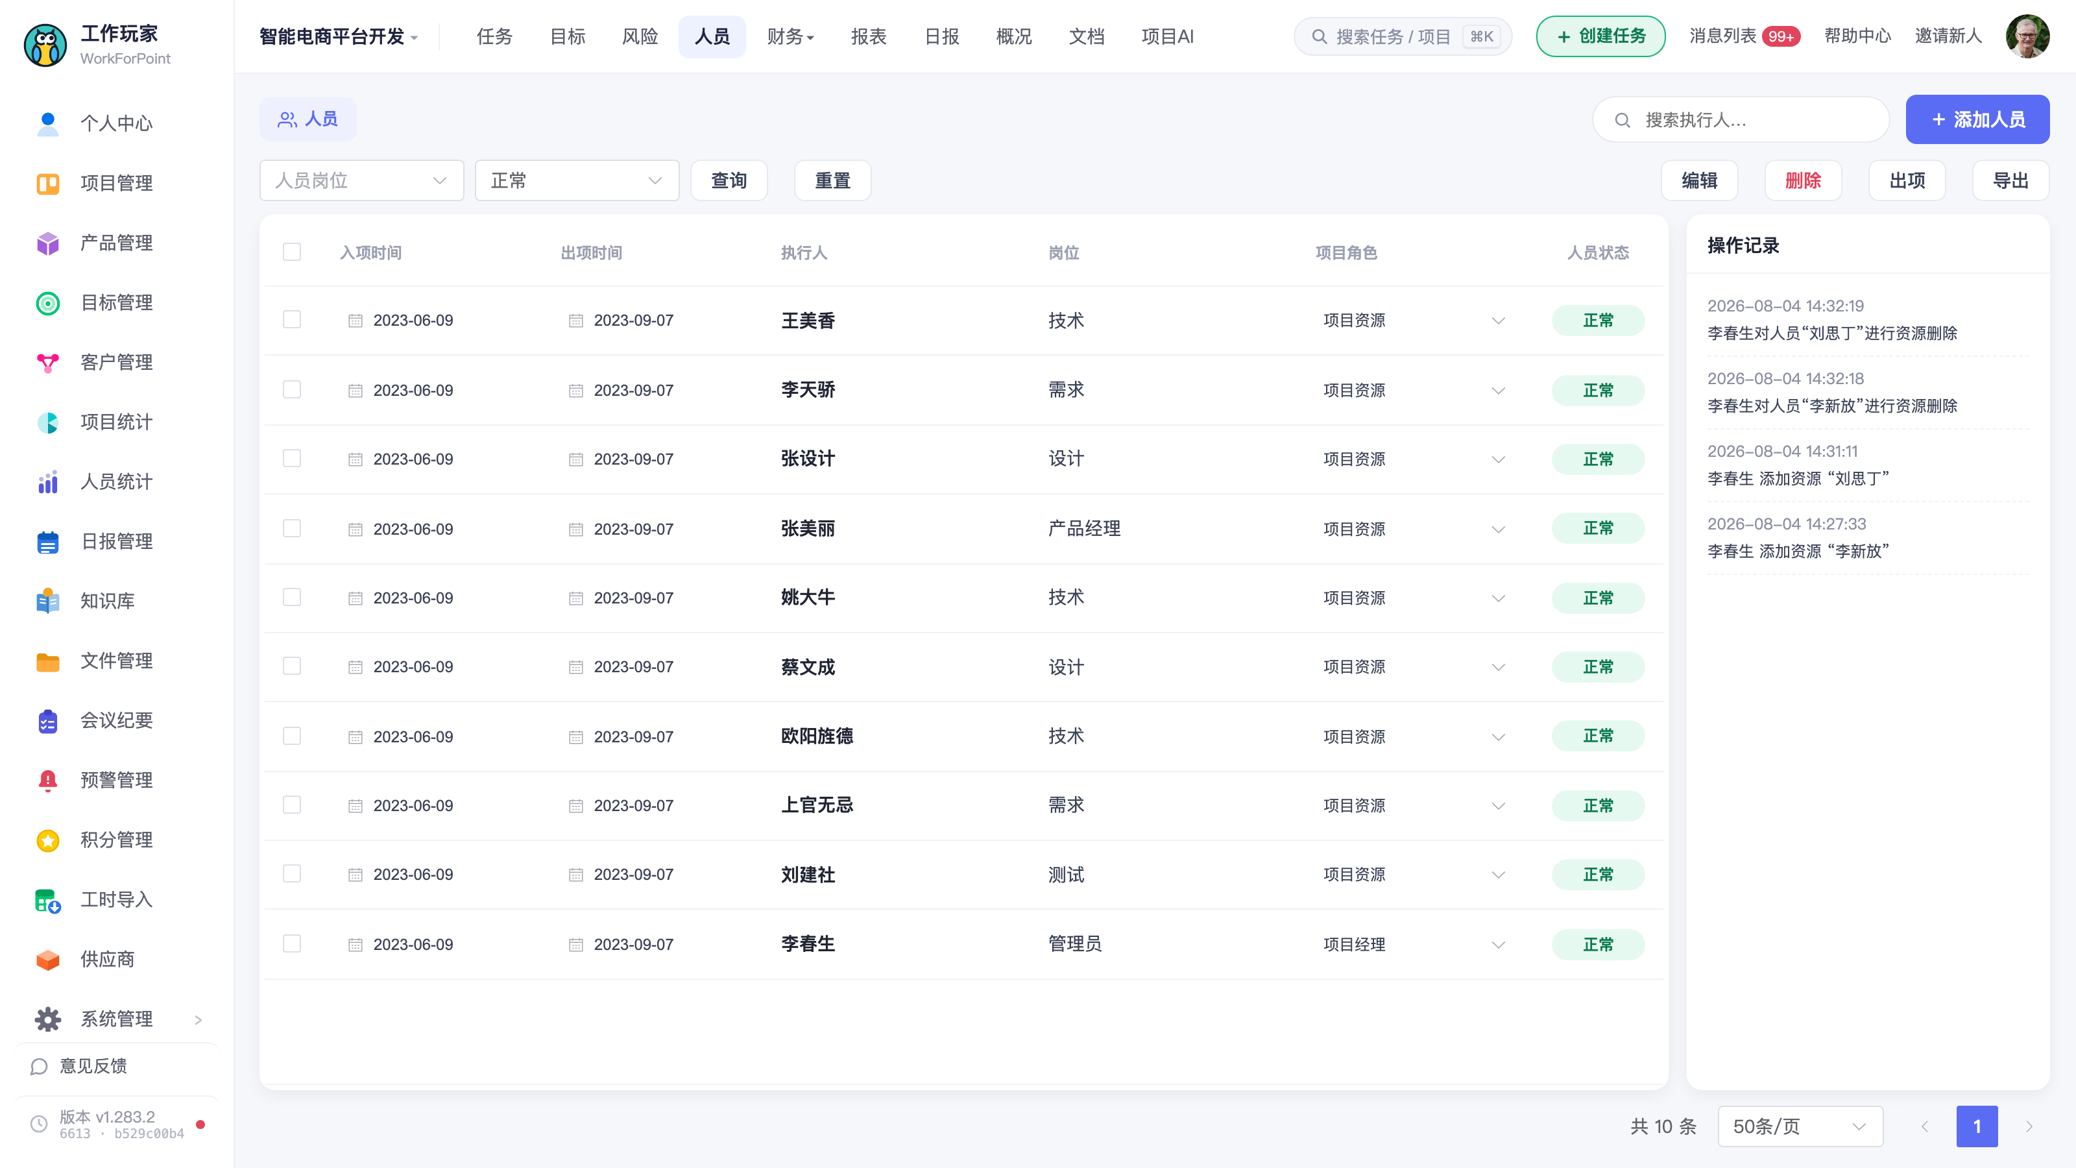Go to the next page arrow

tap(2029, 1127)
